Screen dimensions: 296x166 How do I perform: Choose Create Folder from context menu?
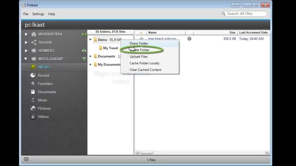[150, 50]
